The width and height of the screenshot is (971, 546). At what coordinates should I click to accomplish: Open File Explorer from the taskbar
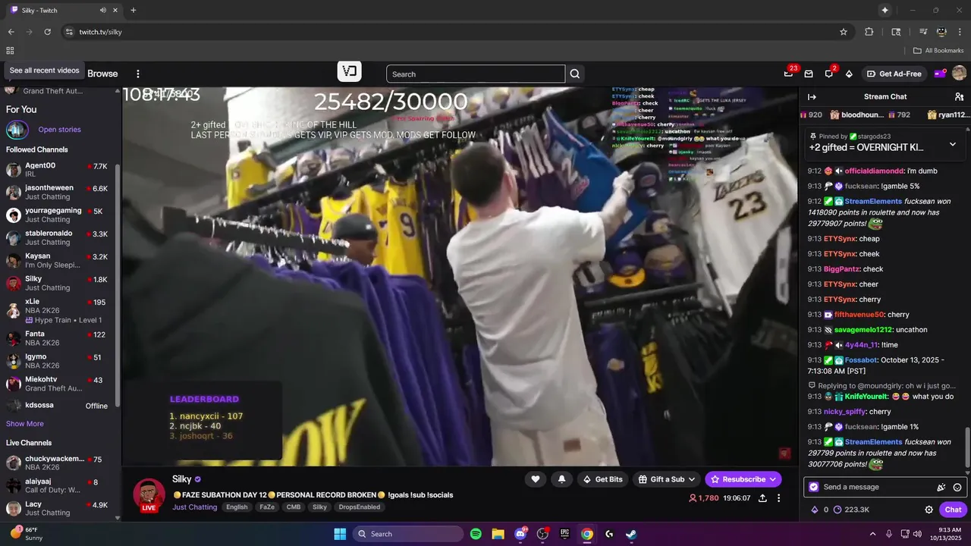point(498,534)
